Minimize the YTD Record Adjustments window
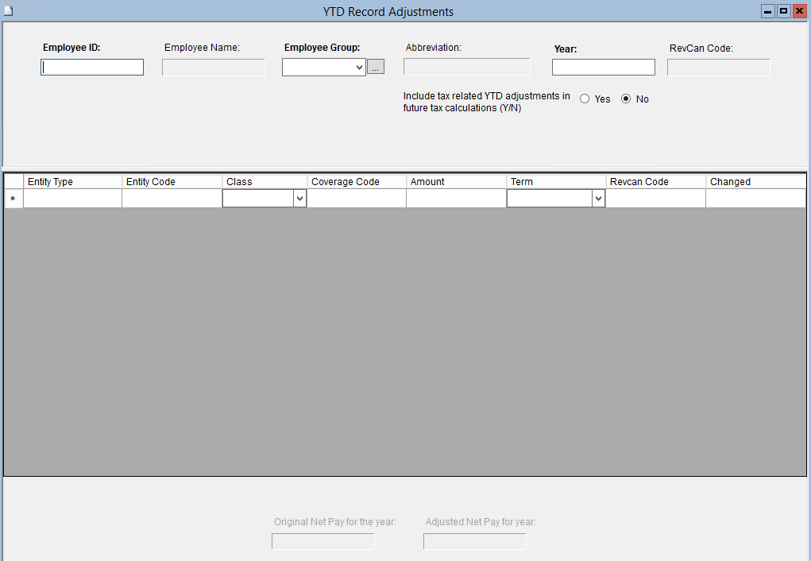 pyautogui.click(x=768, y=11)
